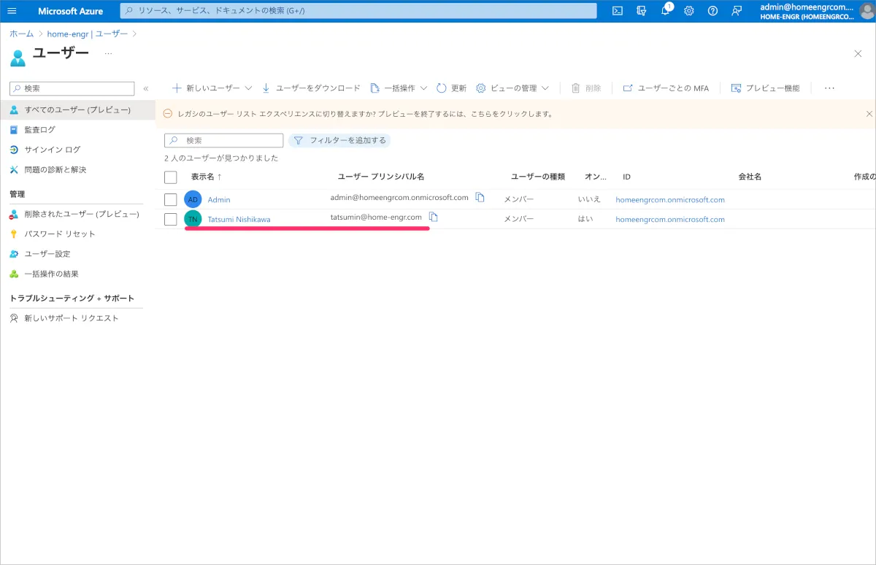Click 更新 refresh button
This screenshot has width=876, height=565.
(x=451, y=88)
